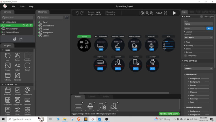The height and width of the screenshot is (122, 216).
Task: Click the undo arrow in toolbar
Action: coord(77,13)
